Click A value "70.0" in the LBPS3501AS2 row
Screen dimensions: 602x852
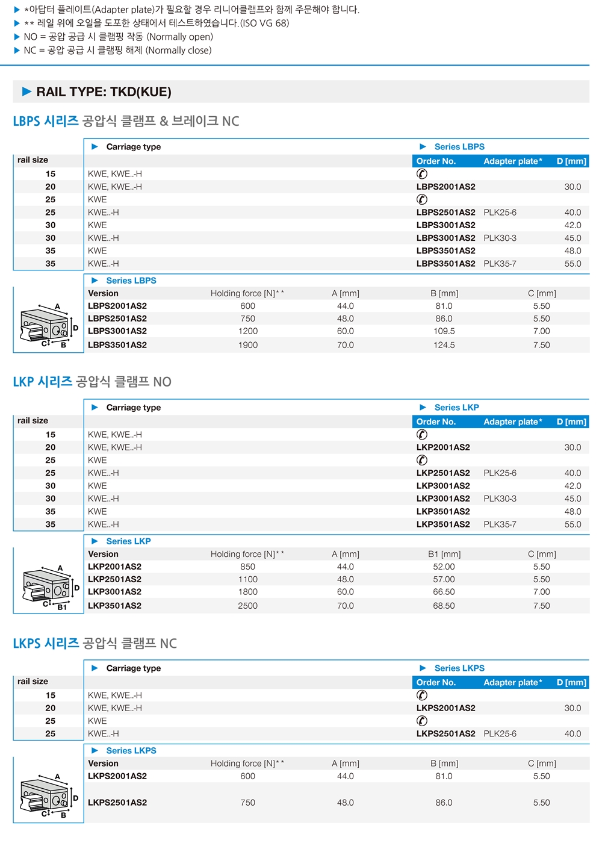coord(346,345)
